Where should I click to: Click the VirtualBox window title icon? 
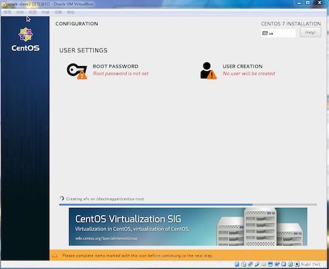point(4,4)
